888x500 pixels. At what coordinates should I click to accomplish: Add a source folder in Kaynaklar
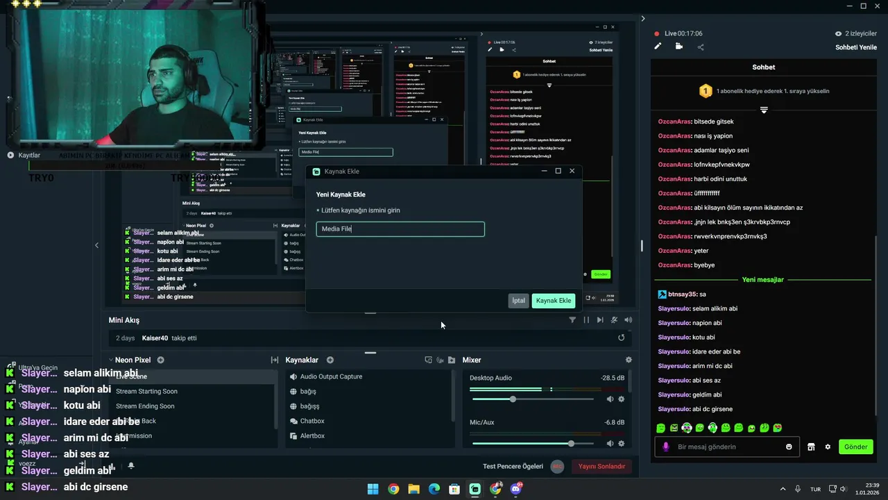[x=452, y=360]
